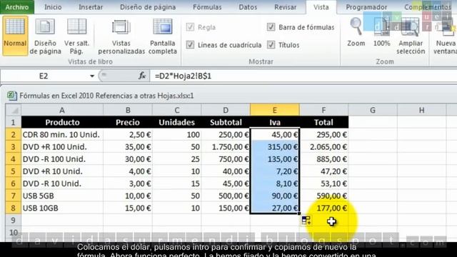Toggle Barra de fórmulas checkbox
The width and height of the screenshot is (457, 257).
tap(271, 27)
